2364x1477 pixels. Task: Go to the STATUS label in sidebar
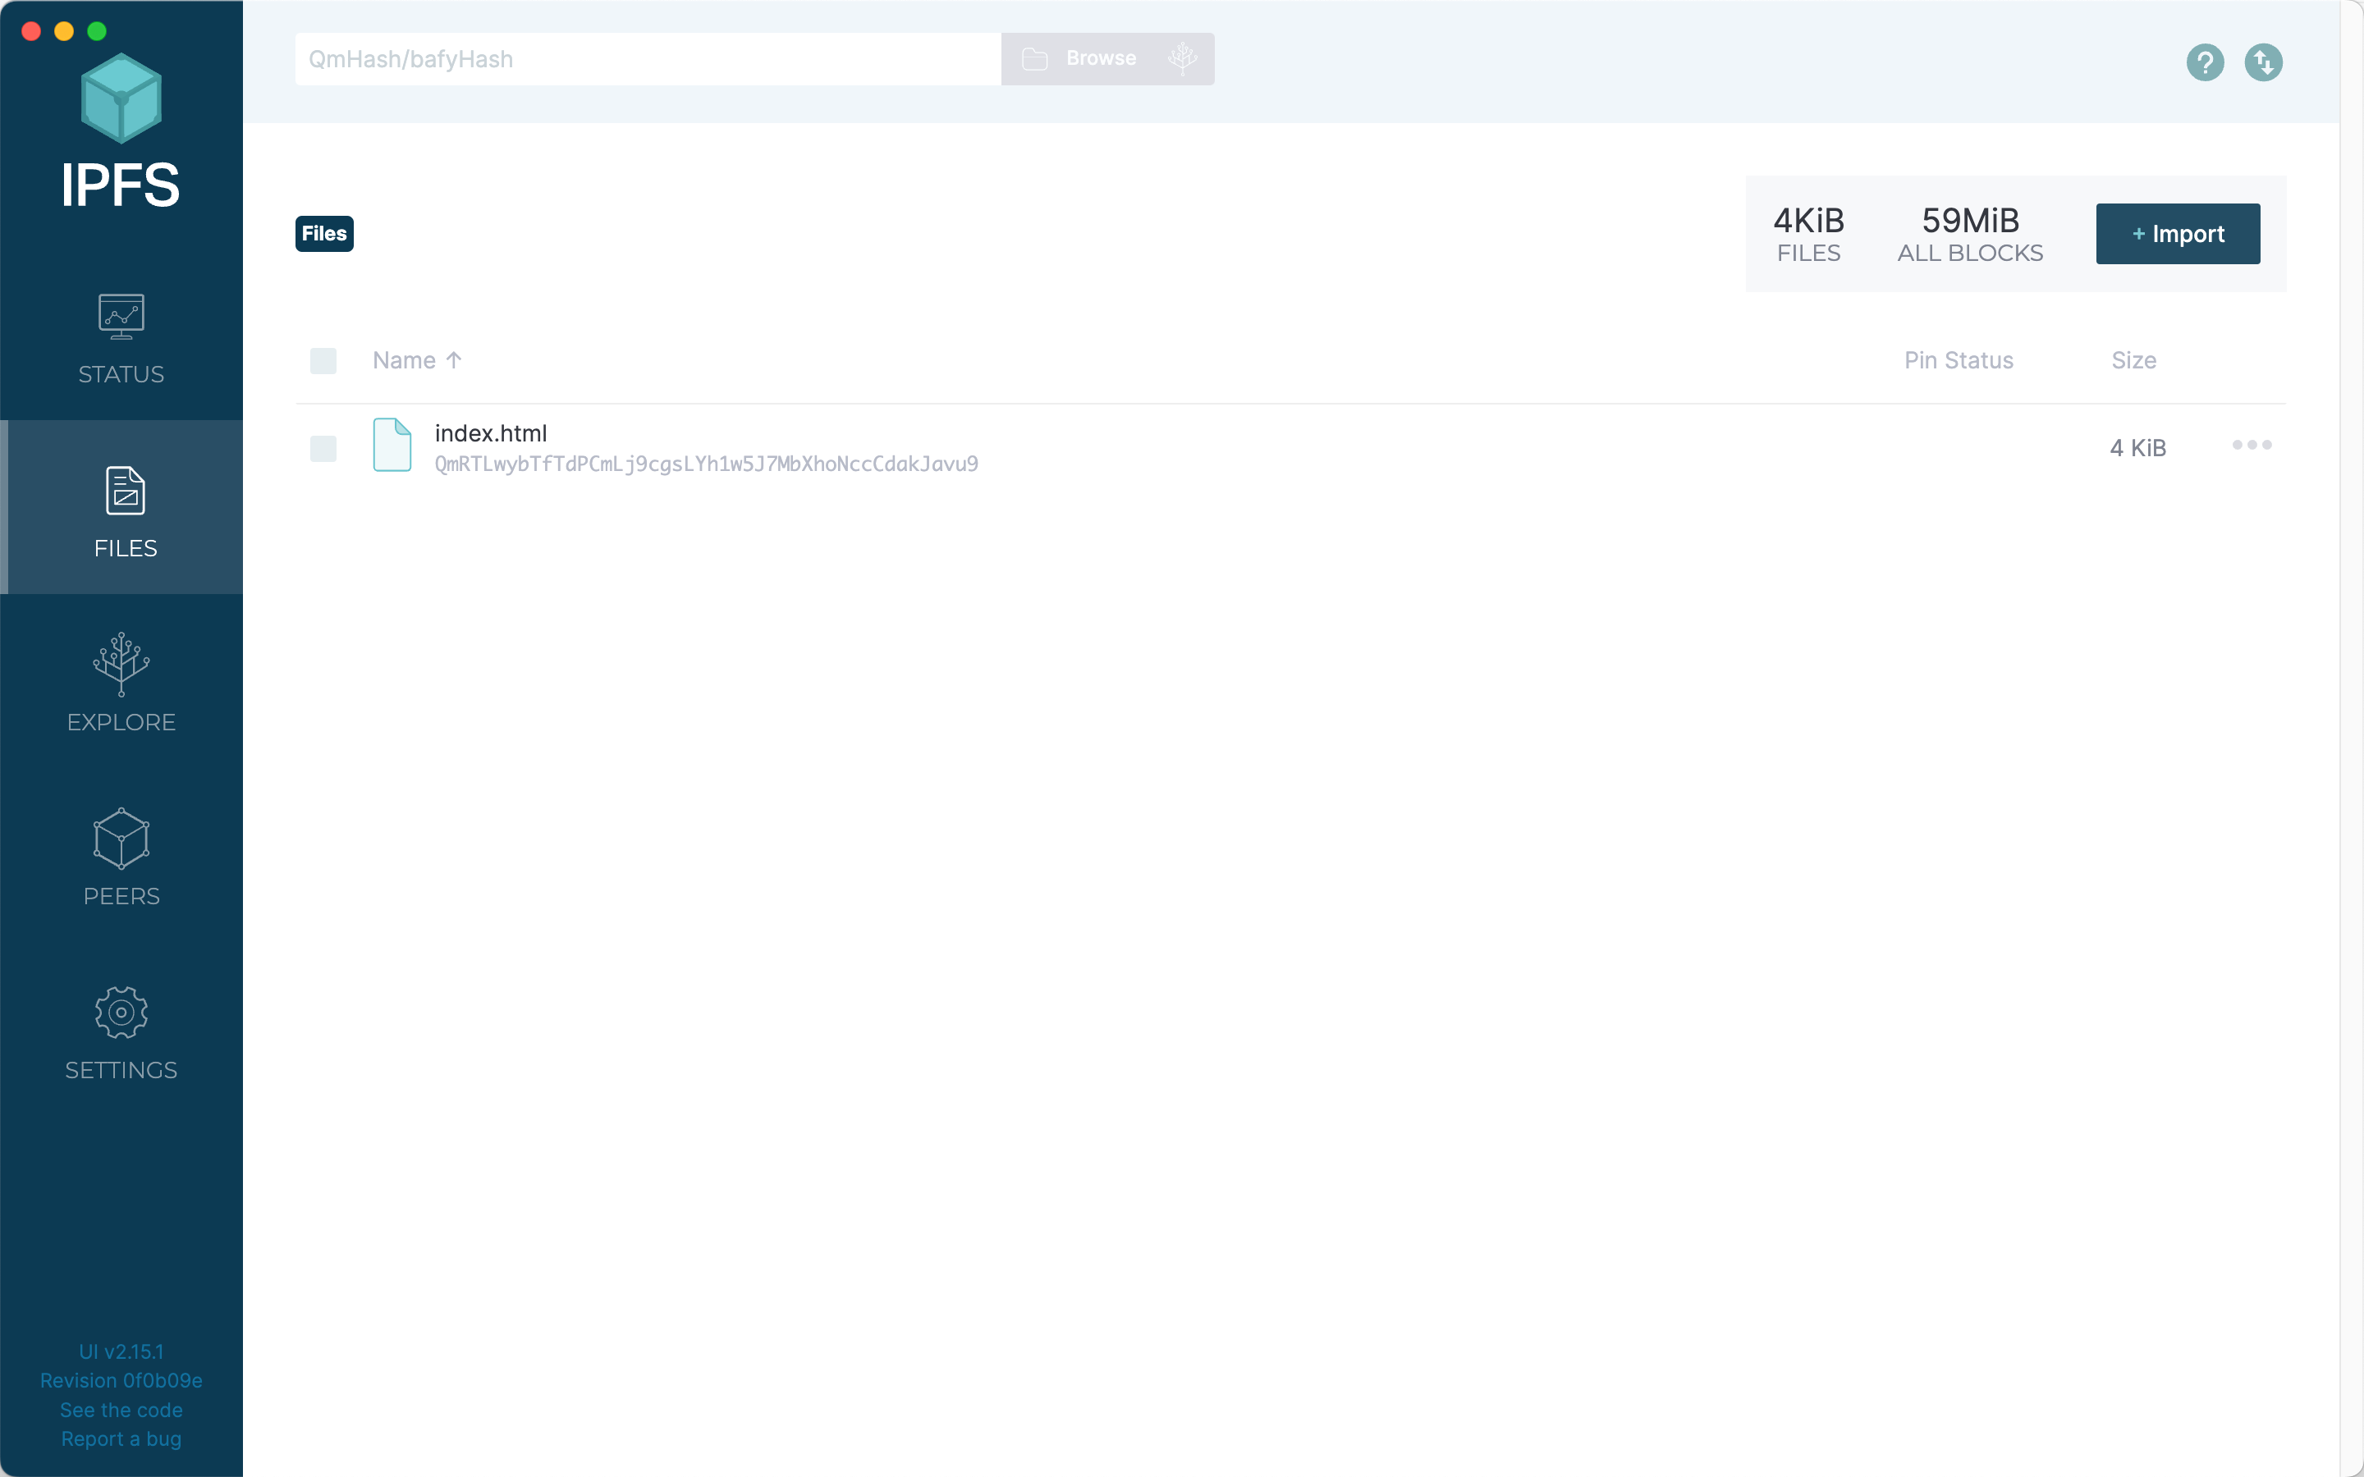click(121, 374)
